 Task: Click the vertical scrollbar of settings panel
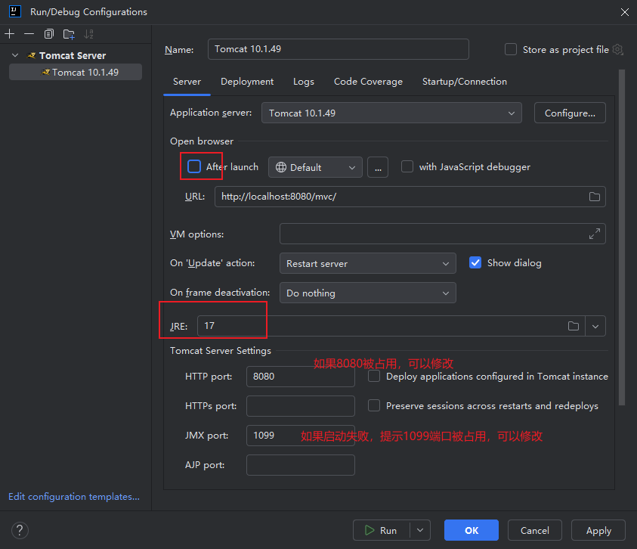(x=622, y=237)
